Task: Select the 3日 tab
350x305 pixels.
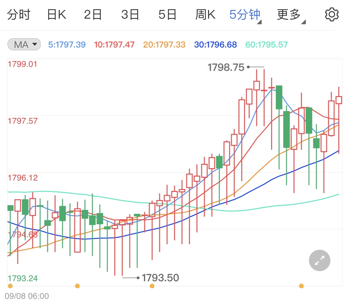Action: (130, 15)
